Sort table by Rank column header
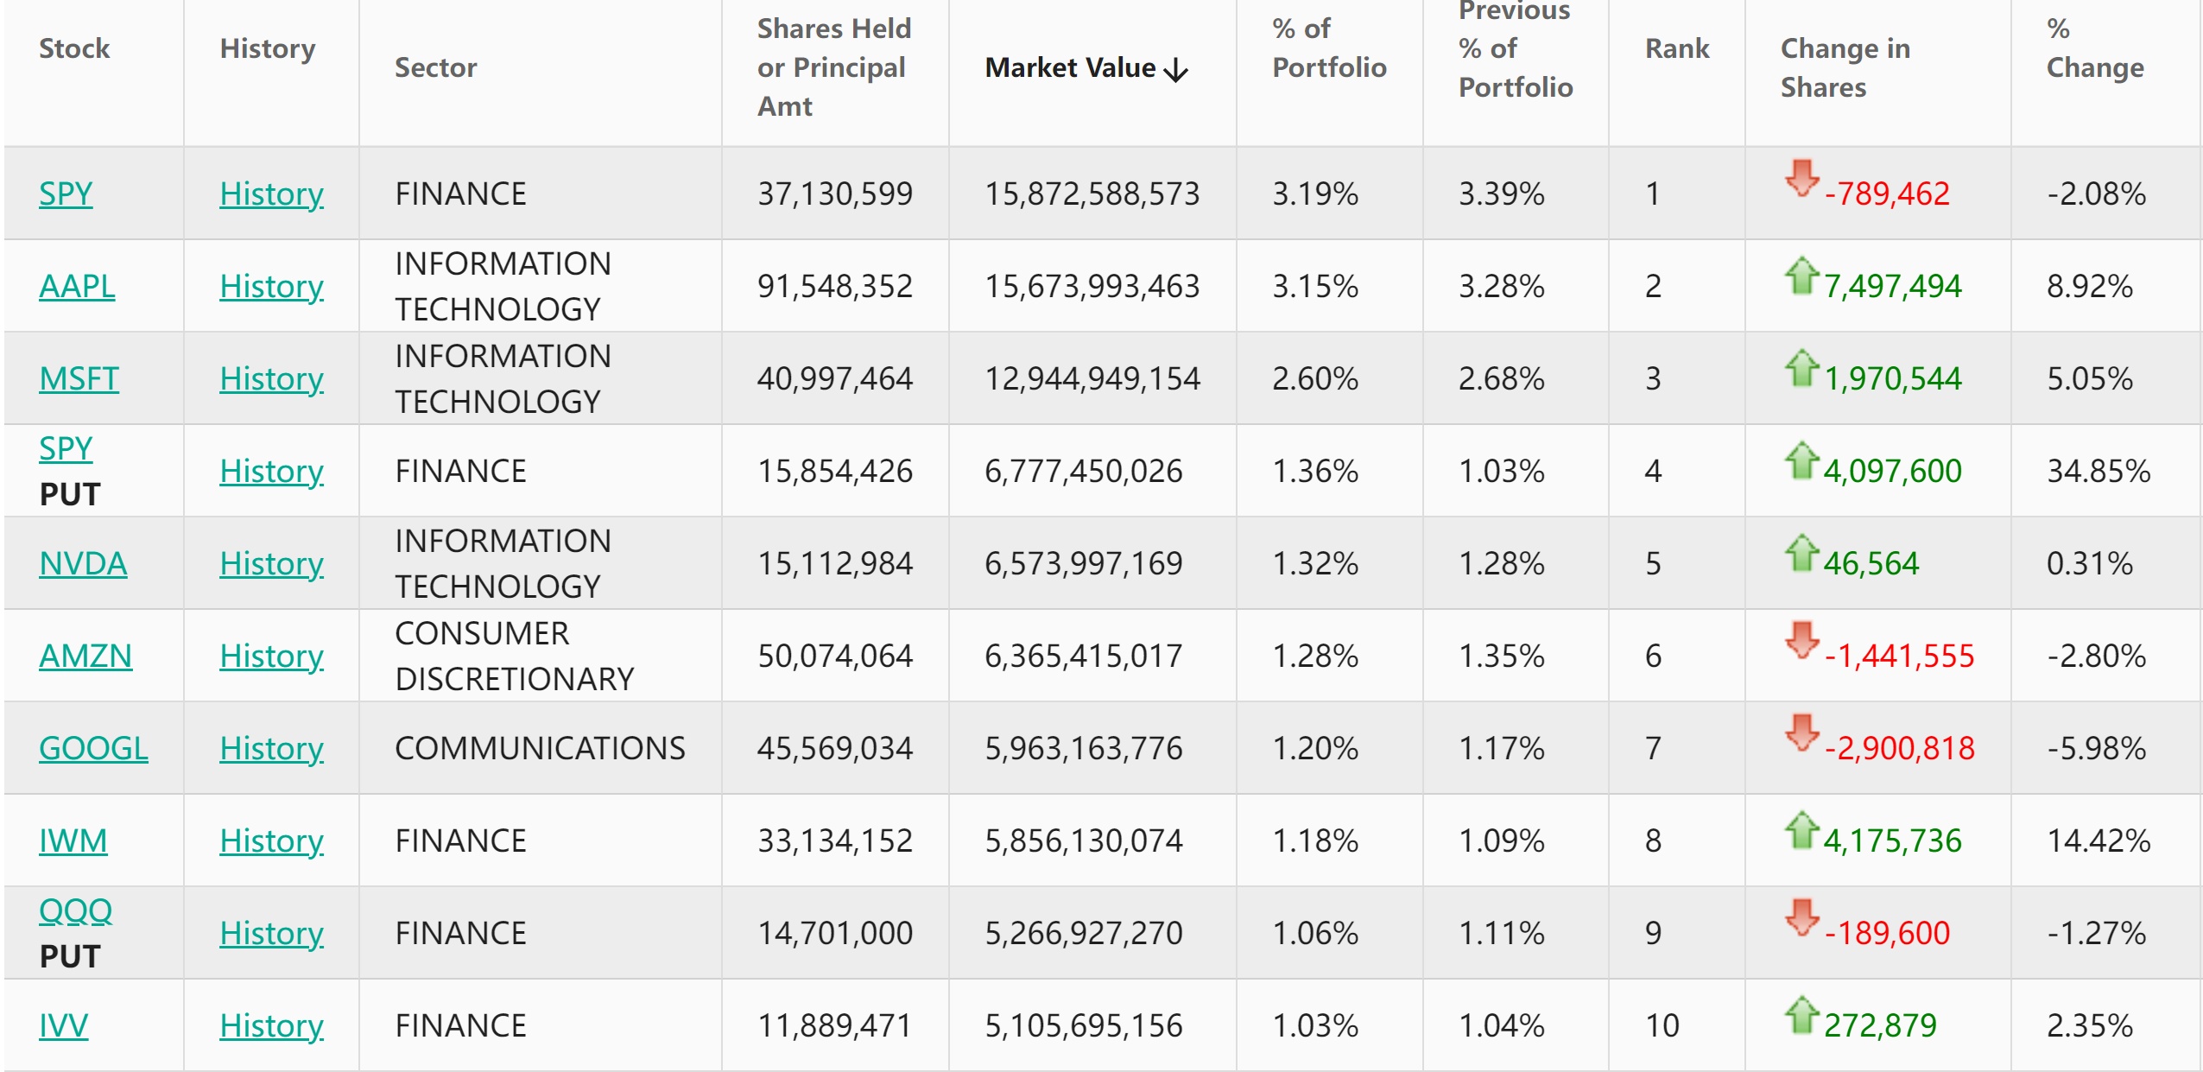Viewport: 2203px width, 1072px height. click(x=1676, y=48)
